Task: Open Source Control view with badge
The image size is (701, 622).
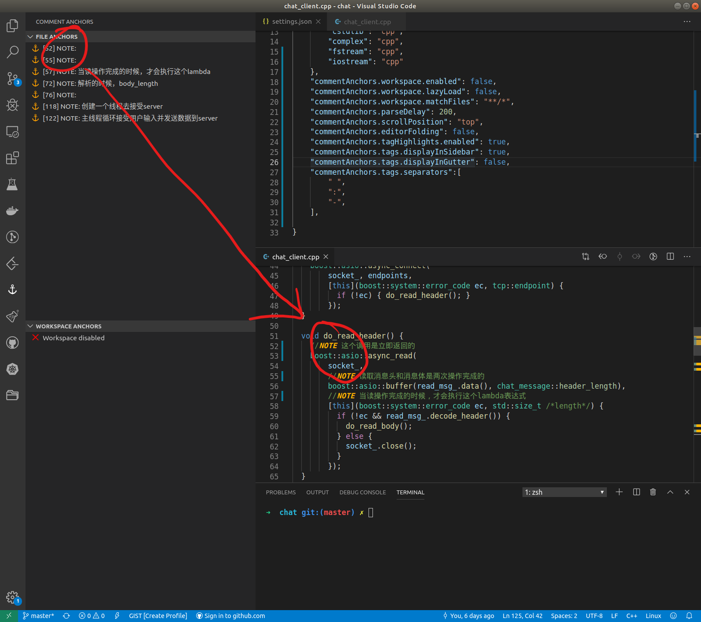Action: click(12, 79)
